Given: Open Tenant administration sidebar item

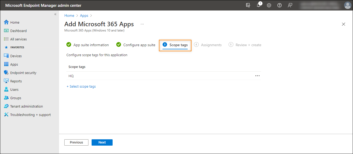Looking at the screenshot, I should [x=23, y=106].
